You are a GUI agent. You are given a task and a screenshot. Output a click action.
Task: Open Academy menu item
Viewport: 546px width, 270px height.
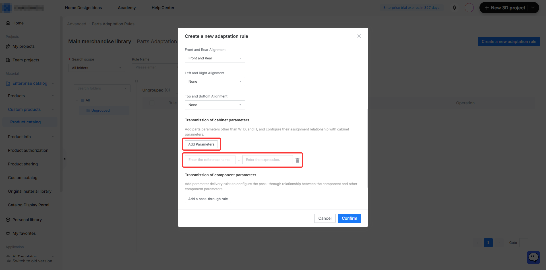127,8
